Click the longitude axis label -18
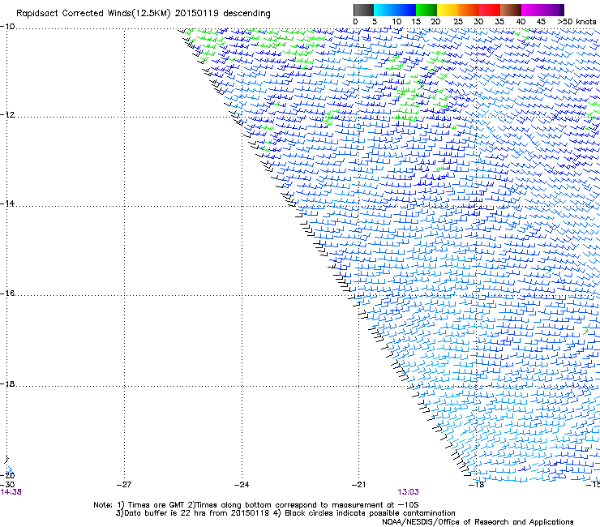The height and width of the screenshot is (527, 600). (x=477, y=485)
